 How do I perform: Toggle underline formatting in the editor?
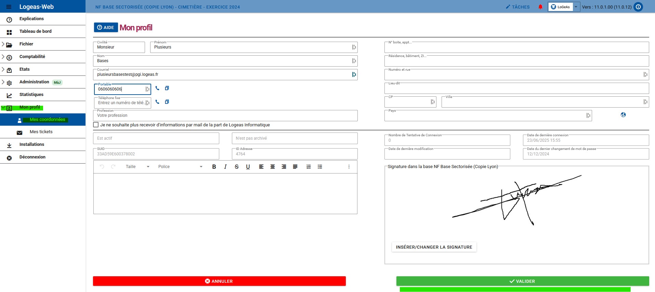pos(248,167)
